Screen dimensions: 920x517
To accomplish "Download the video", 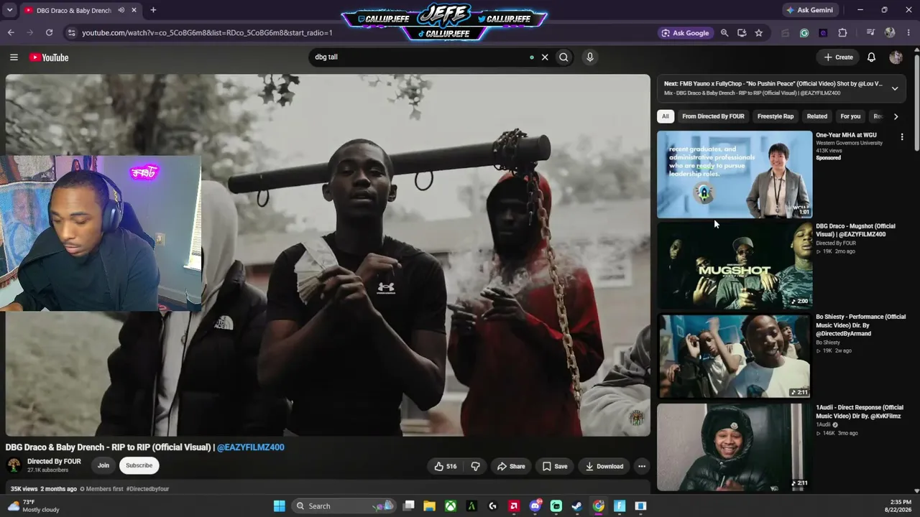I will pos(604,466).
